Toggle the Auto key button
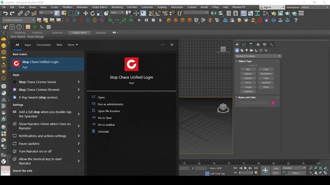 click(x=276, y=168)
